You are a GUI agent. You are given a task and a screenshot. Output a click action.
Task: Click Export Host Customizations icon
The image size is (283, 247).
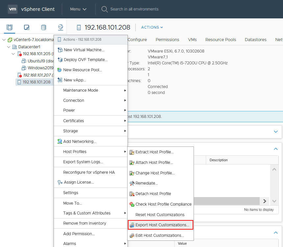132,225
